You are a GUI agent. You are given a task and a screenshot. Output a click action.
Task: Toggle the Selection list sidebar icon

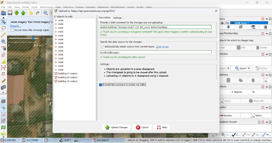coord(3,114)
